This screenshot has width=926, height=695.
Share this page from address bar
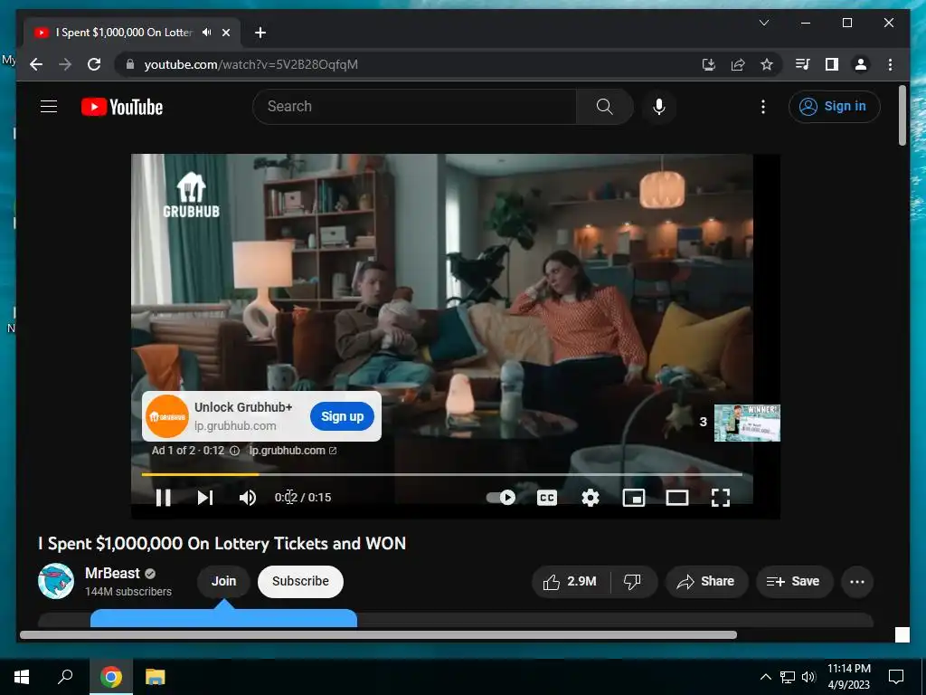738,64
